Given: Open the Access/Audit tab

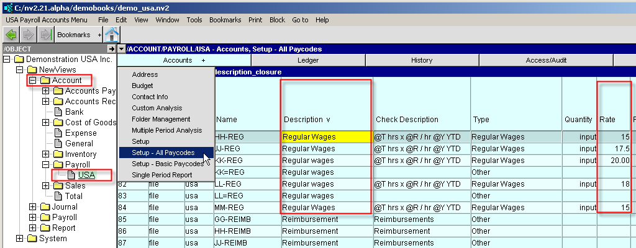Looking at the screenshot, I should point(546,60).
